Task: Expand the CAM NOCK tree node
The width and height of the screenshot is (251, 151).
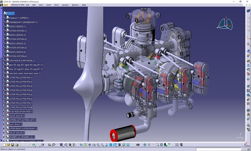Action: coord(4,61)
